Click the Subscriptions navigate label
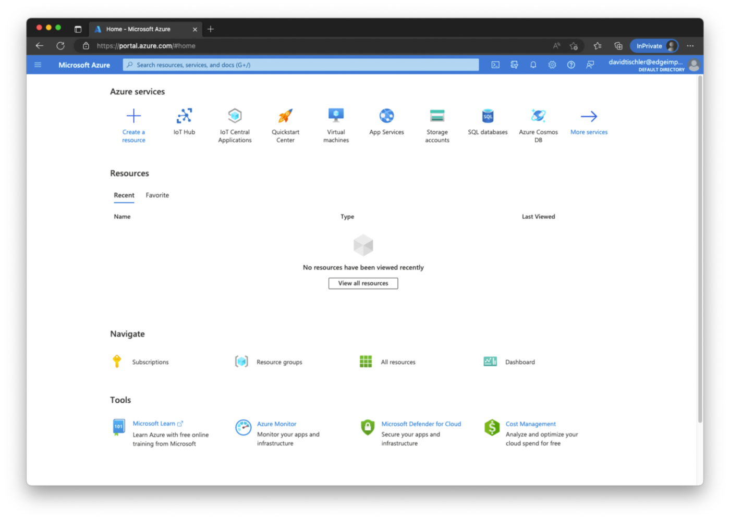 coord(150,362)
